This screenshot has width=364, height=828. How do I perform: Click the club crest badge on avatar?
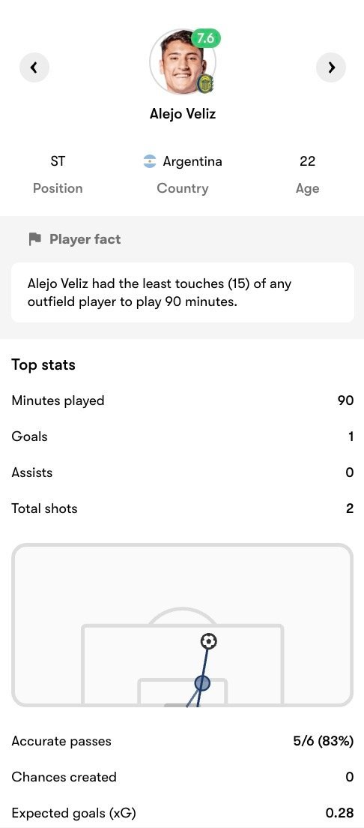click(x=205, y=84)
